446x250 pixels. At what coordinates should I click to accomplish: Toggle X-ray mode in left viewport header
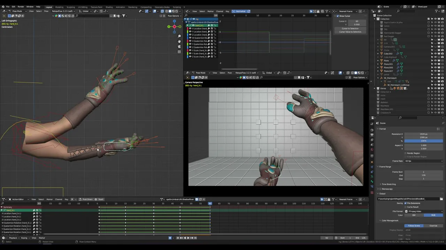tap(162, 11)
